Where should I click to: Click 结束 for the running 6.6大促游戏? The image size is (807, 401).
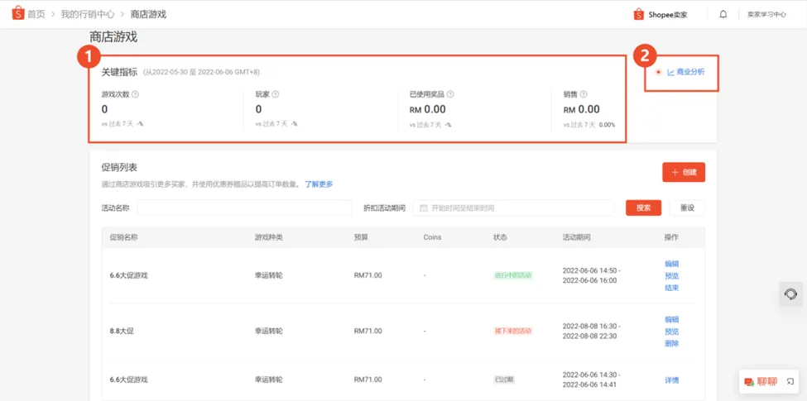pos(671,288)
